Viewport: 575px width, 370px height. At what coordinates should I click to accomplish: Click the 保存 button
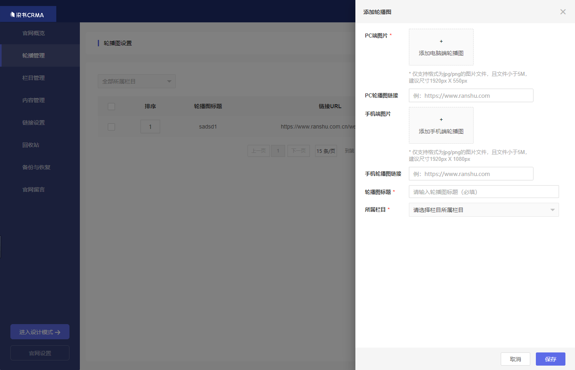tap(551, 359)
